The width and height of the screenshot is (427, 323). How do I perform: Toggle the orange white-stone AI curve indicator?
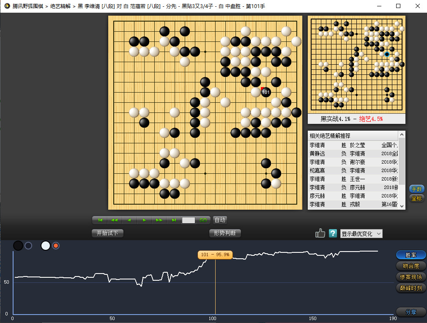click(56, 246)
